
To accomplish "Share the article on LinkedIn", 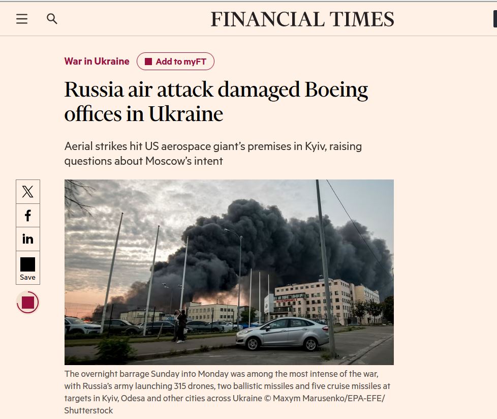I will pyautogui.click(x=27, y=239).
